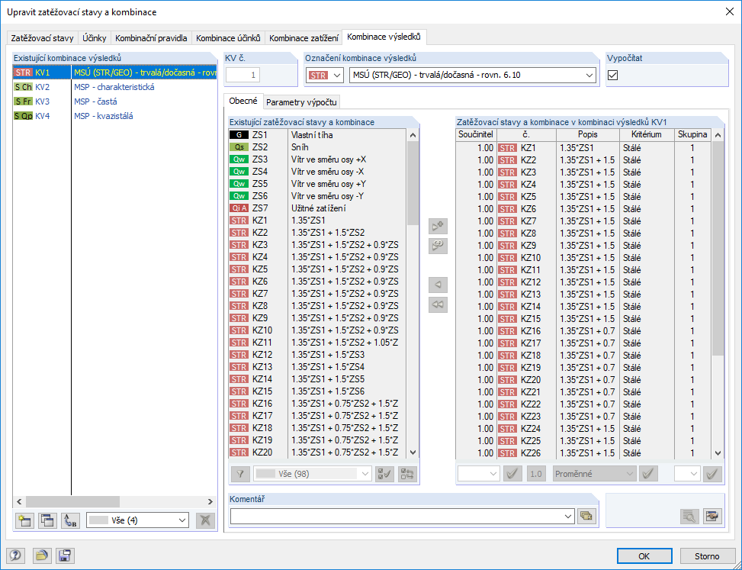Close the dialog with X button
This screenshot has height=570, width=742.
tap(730, 12)
